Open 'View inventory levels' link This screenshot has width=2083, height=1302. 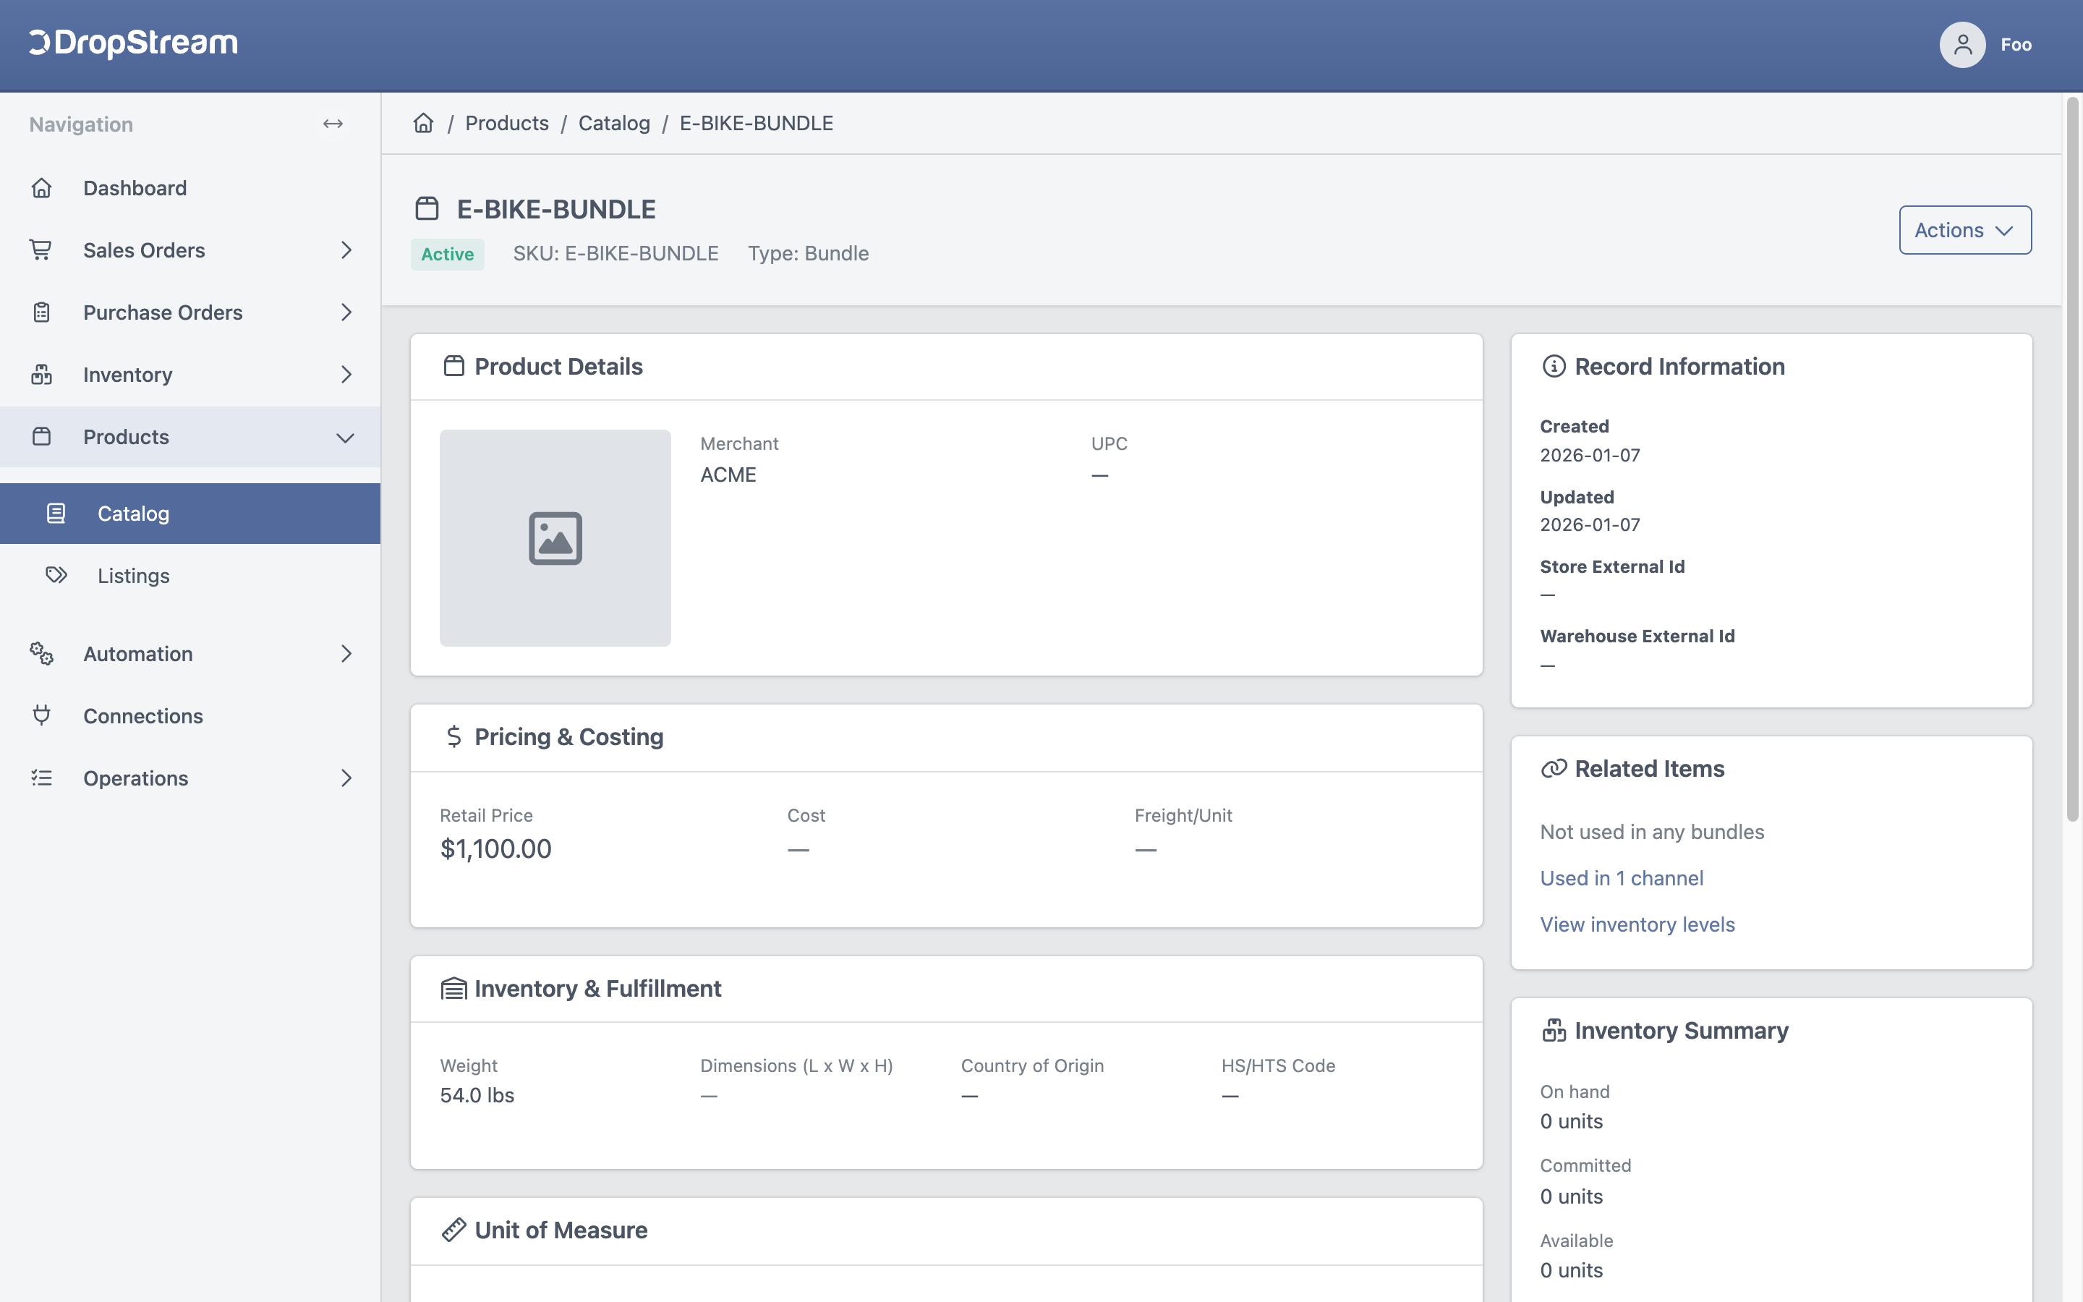[x=1637, y=924]
